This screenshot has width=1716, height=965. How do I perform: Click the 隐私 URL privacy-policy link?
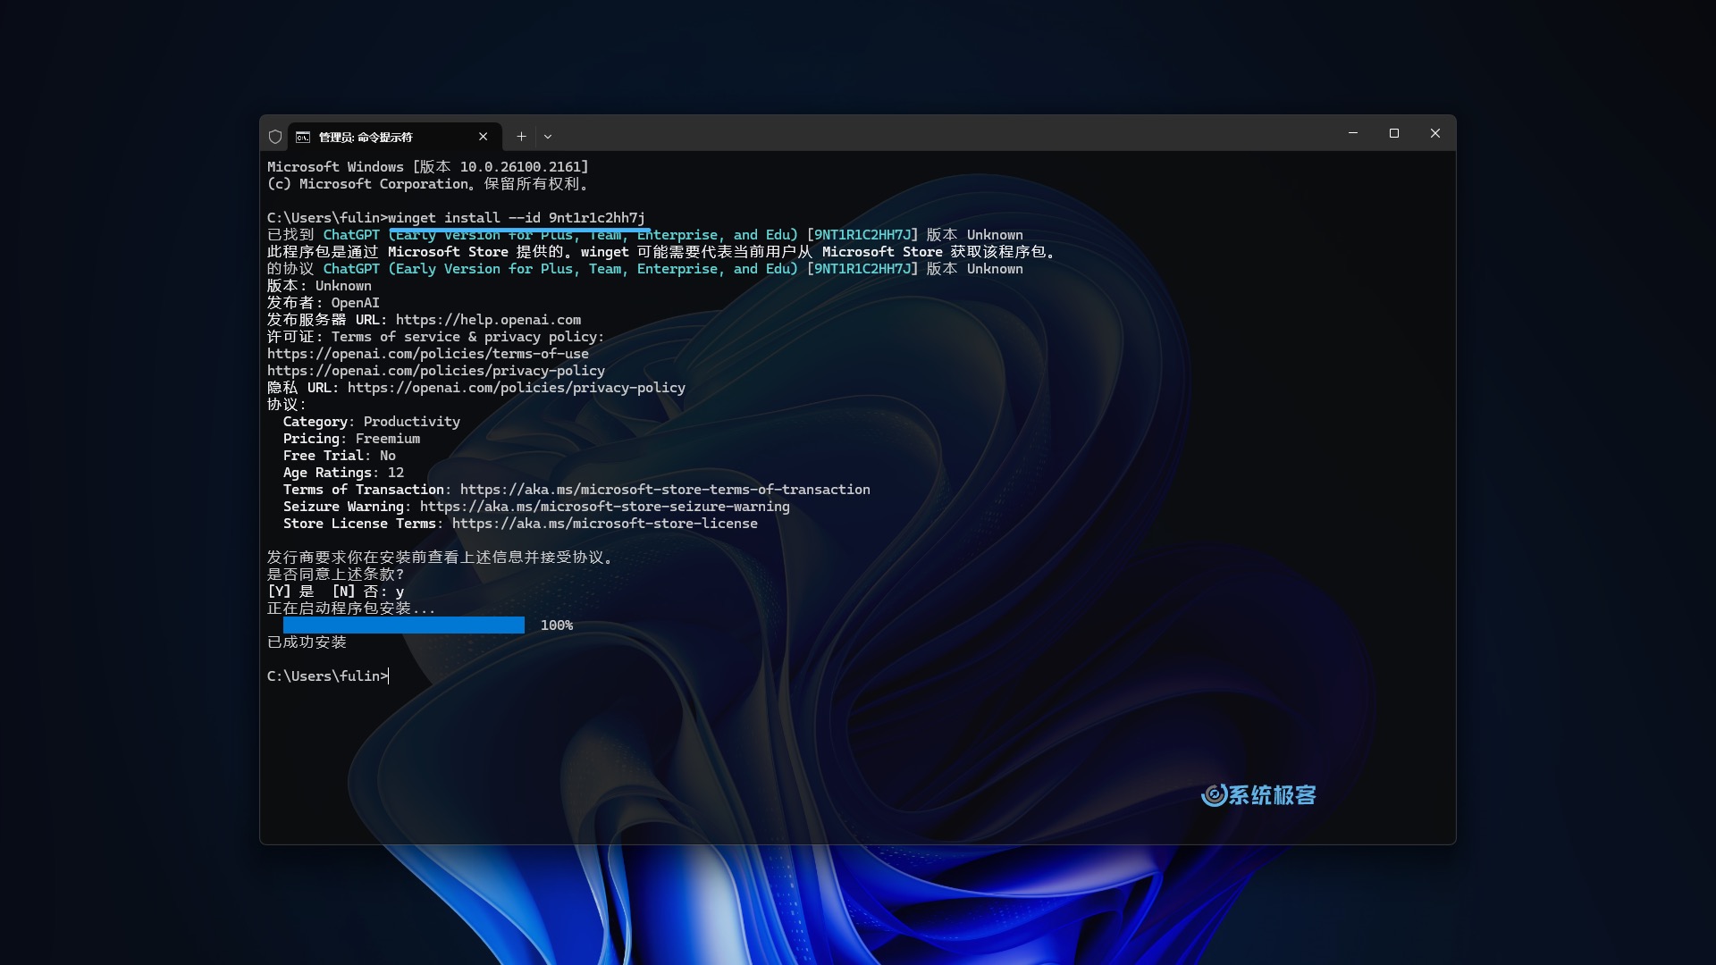coord(517,388)
